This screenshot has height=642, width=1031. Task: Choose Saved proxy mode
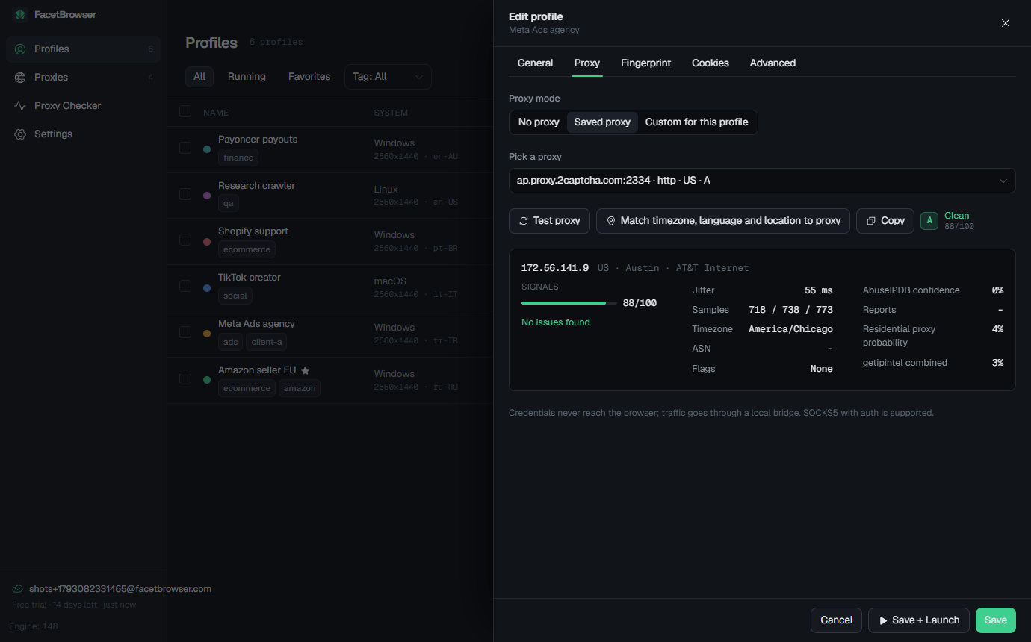pos(602,122)
